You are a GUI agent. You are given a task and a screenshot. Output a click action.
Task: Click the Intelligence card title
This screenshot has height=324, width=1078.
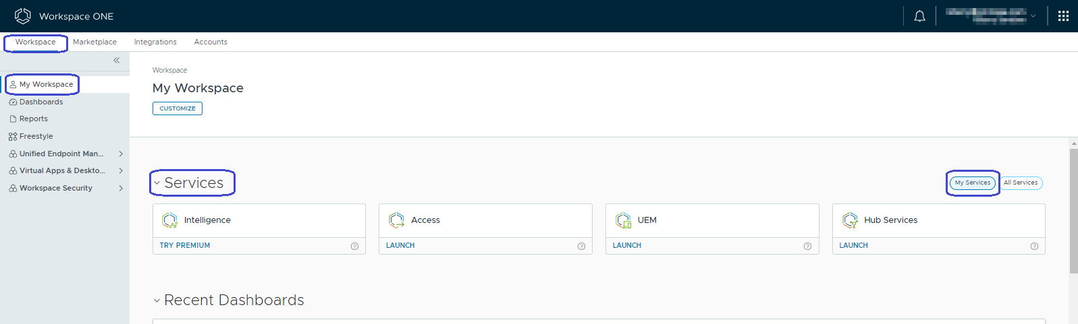point(207,220)
